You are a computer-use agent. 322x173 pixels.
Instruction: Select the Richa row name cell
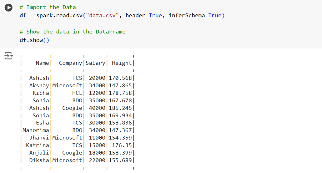pos(41,93)
